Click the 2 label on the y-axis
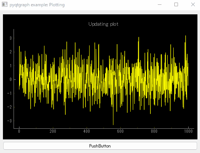The height and width of the screenshot is (153, 200). (x=11, y=52)
